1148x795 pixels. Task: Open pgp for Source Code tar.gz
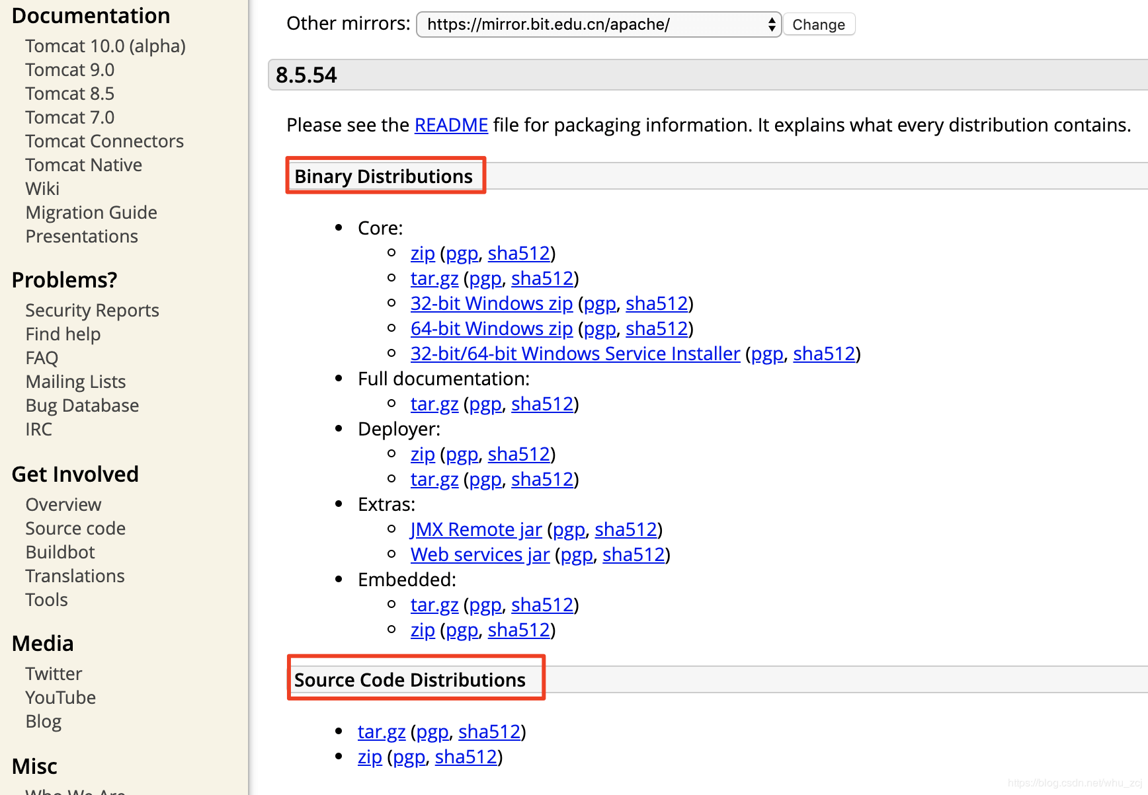pyautogui.click(x=432, y=732)
